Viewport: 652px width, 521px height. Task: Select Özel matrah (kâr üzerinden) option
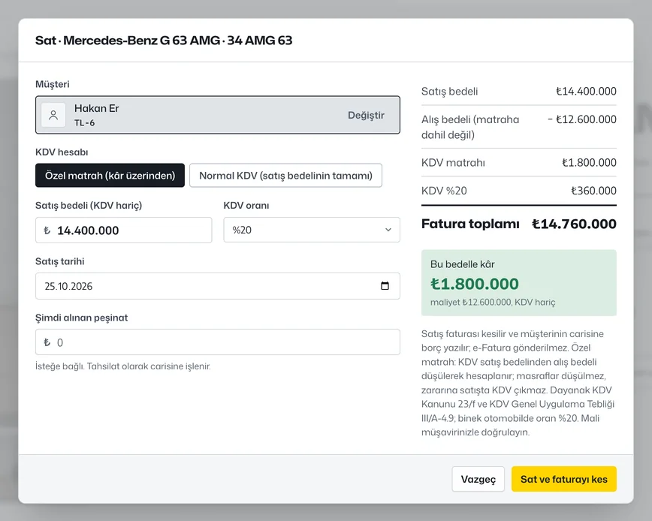(110, 176)
